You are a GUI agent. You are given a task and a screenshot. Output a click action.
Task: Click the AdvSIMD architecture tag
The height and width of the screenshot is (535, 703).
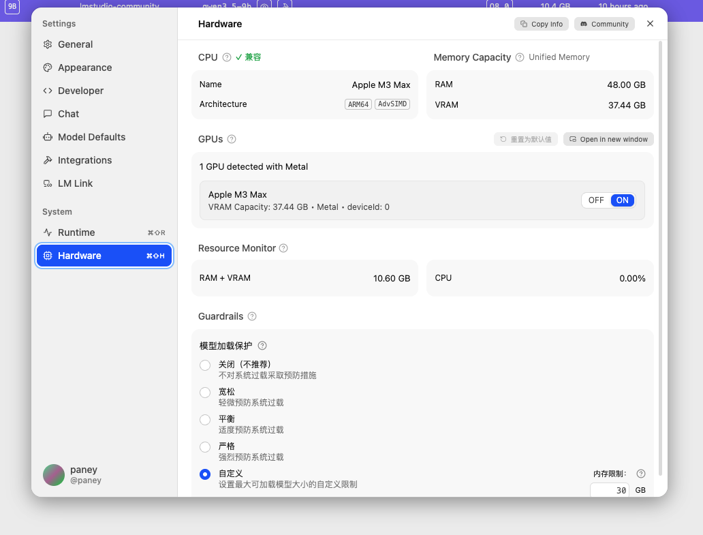(x=392, y=104)
